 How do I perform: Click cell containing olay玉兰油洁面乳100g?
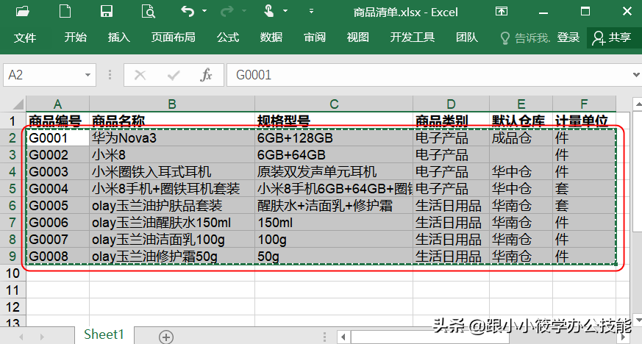(x=172, y=240)
